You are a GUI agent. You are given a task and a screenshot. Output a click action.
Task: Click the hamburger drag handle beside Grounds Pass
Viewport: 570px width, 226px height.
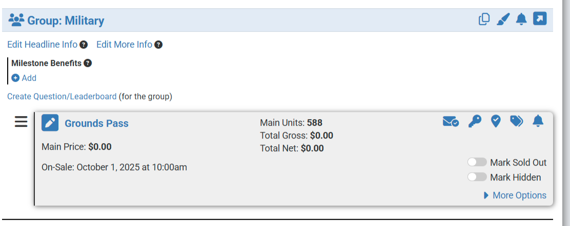pos(21,122)
